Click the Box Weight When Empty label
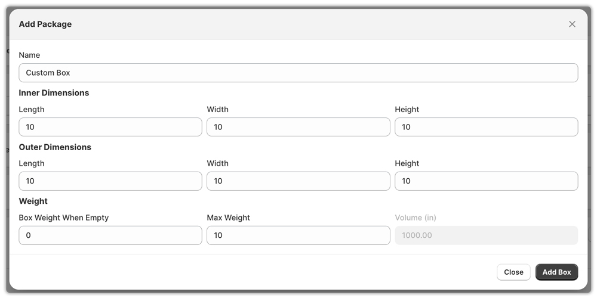597x298 pixels. coord(64,218)
